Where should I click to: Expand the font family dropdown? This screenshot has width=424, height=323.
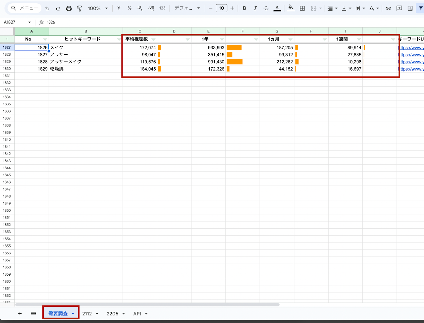coord(187,8)
